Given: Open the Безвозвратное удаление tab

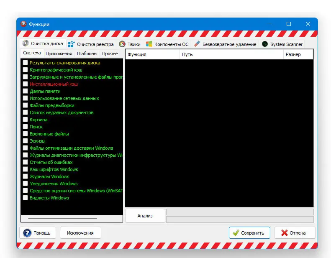Looking at the screenshot, I should coord(225,44).
